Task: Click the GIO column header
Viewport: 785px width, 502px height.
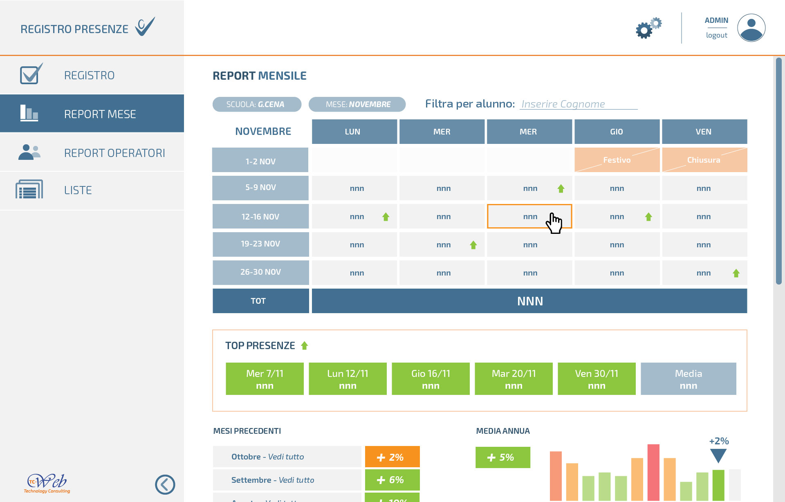Action: (x=617, y=132)
